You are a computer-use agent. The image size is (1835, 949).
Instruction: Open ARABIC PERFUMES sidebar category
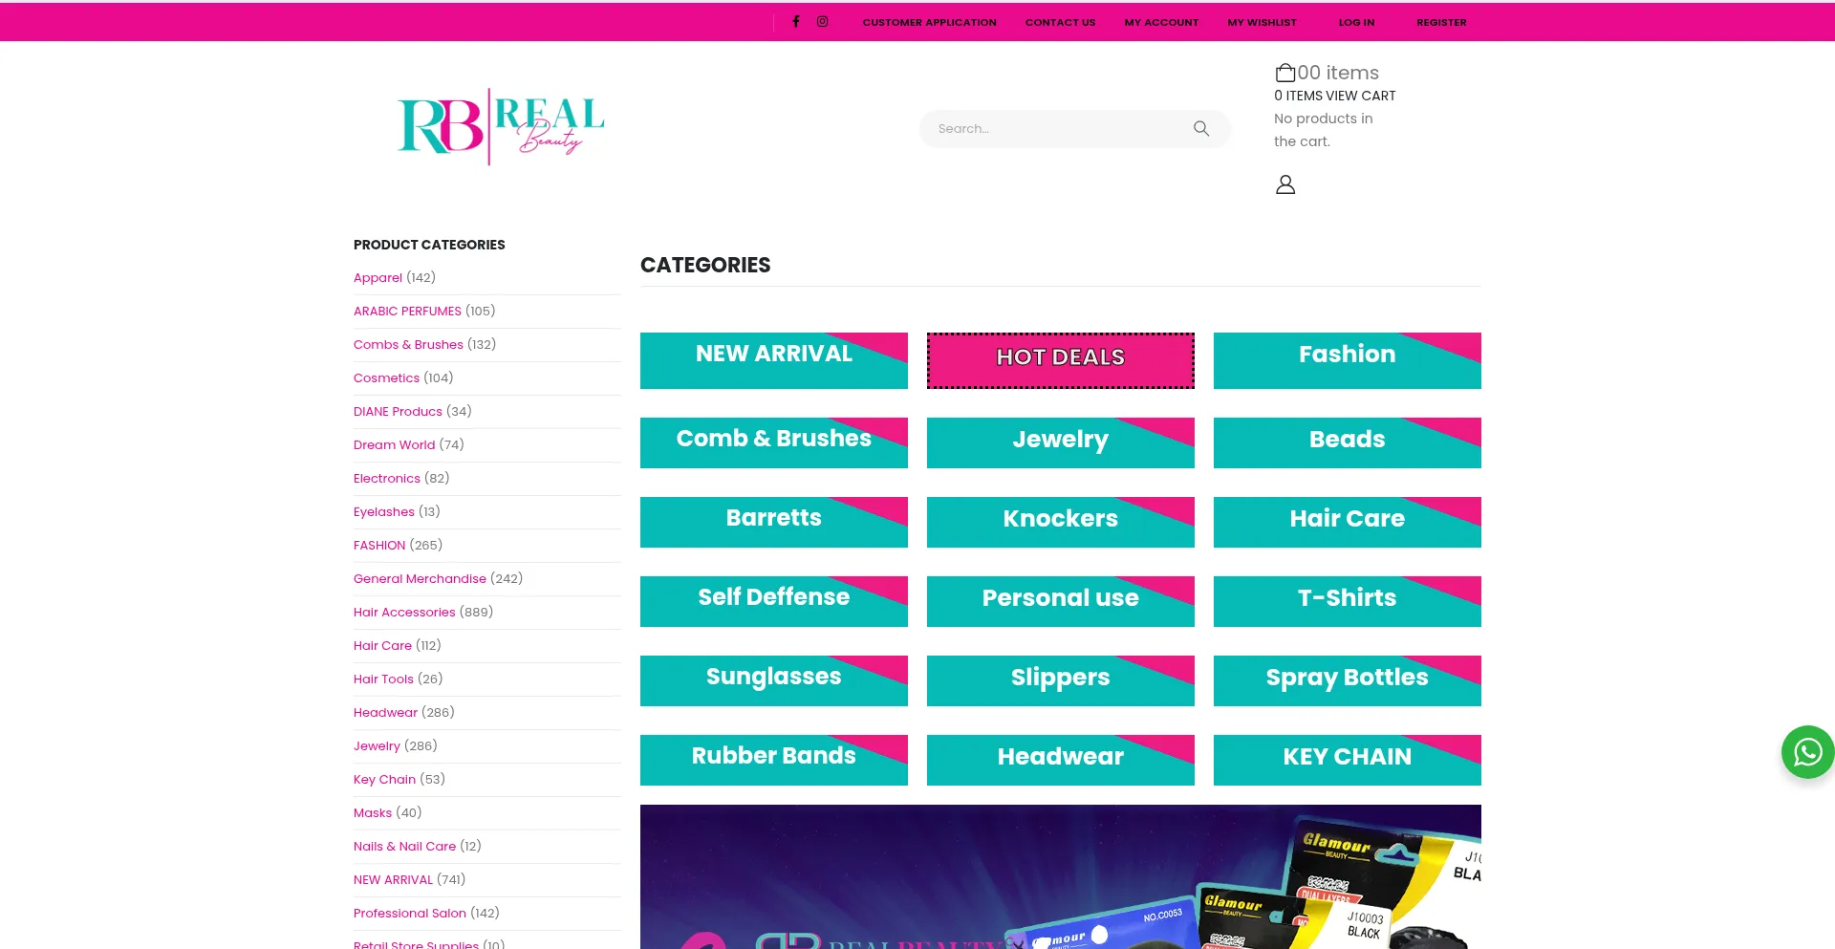coord(407,312)
